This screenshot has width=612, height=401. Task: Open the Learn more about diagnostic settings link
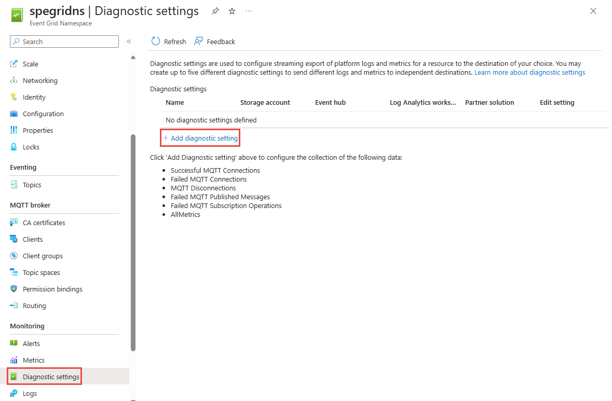(529, 73)
